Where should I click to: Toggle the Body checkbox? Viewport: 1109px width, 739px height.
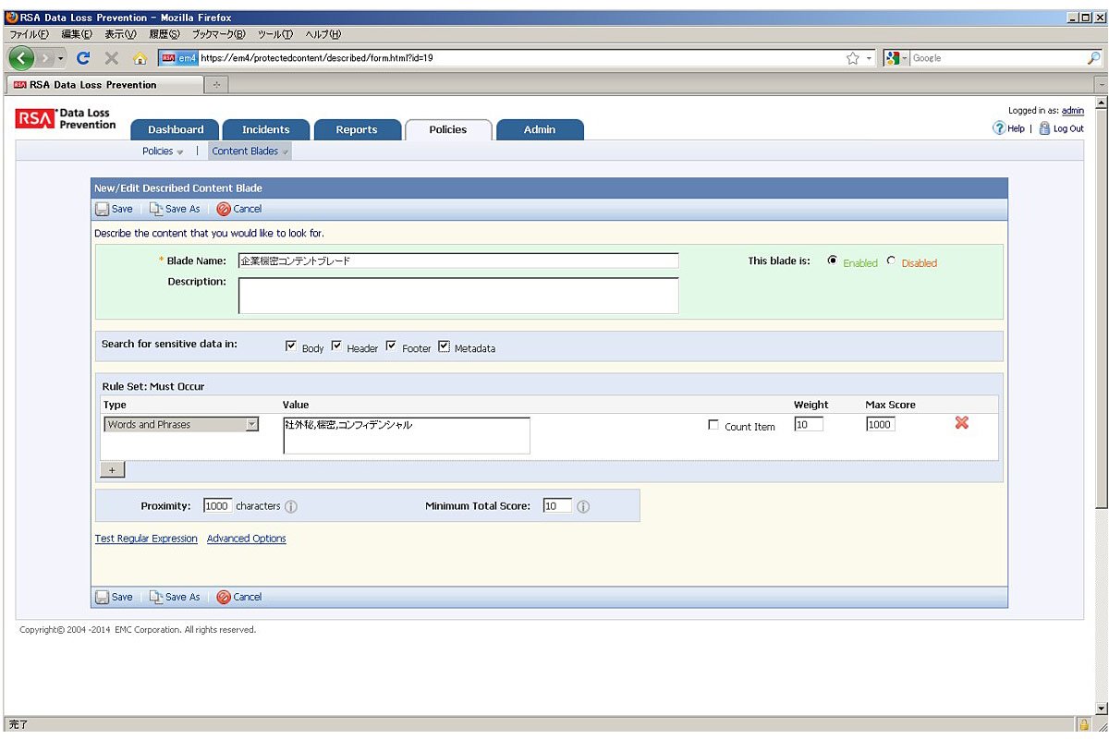click(x=291, y=346)
